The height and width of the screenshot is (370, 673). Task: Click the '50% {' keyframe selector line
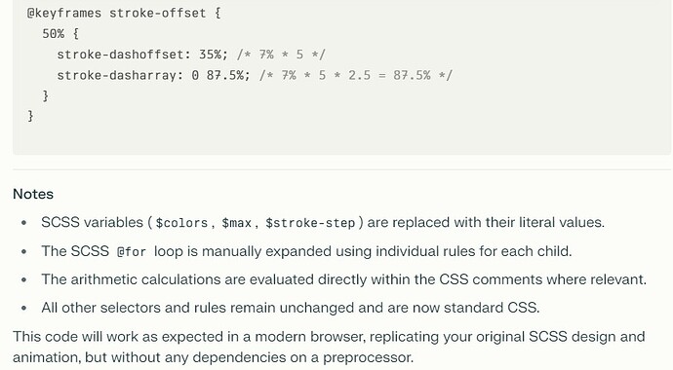click(x=60, y=34)
